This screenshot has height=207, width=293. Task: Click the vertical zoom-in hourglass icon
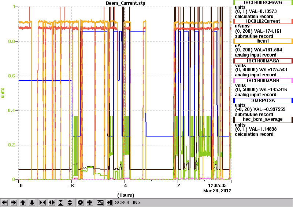click(60, 203)
